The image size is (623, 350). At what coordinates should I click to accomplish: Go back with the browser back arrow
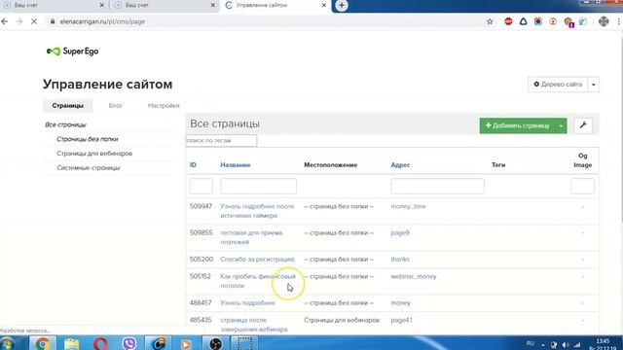[x=5, y=21]
